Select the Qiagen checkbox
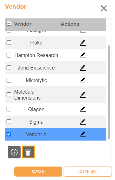Screen dimensions: 115x180 (9, 109)
